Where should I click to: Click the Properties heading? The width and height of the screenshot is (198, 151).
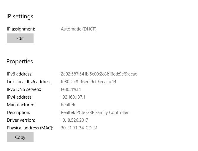coord(20,62)
